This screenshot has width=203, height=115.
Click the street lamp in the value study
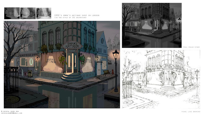click(x=180, y=29)
